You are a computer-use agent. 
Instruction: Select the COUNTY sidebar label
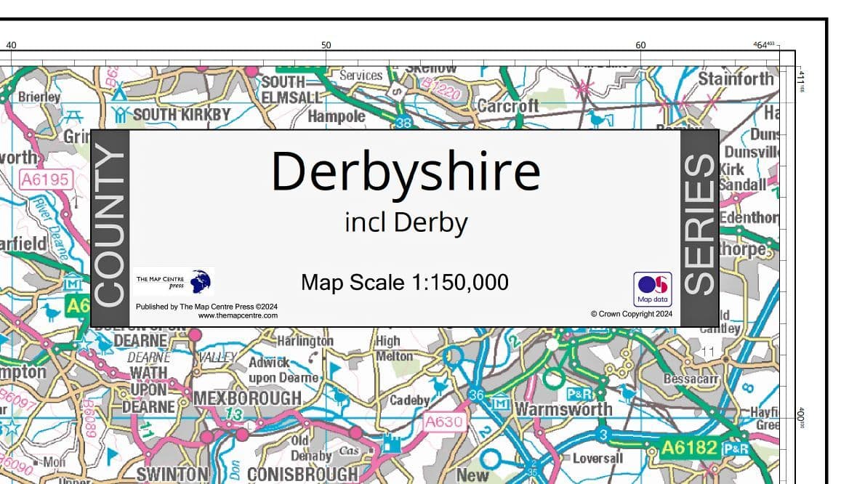(108, 227)
